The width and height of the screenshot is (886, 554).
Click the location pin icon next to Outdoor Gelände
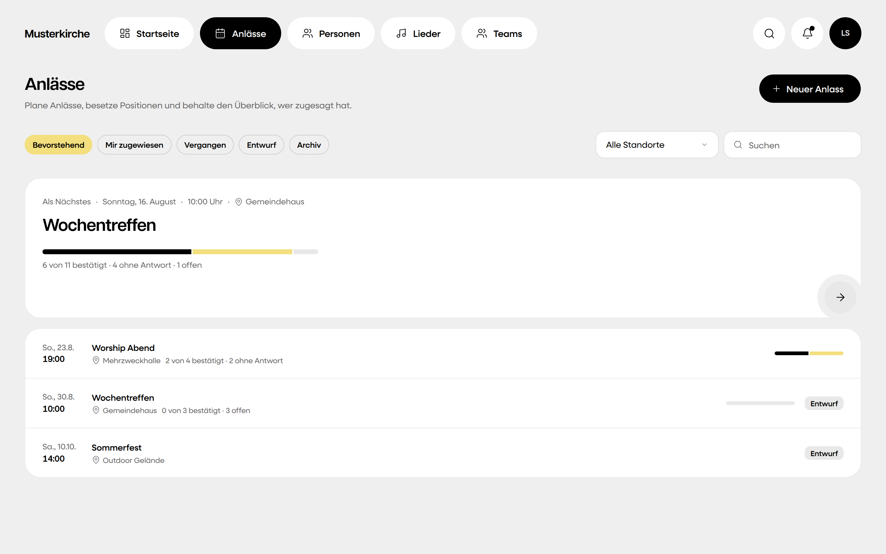[96, 460]
